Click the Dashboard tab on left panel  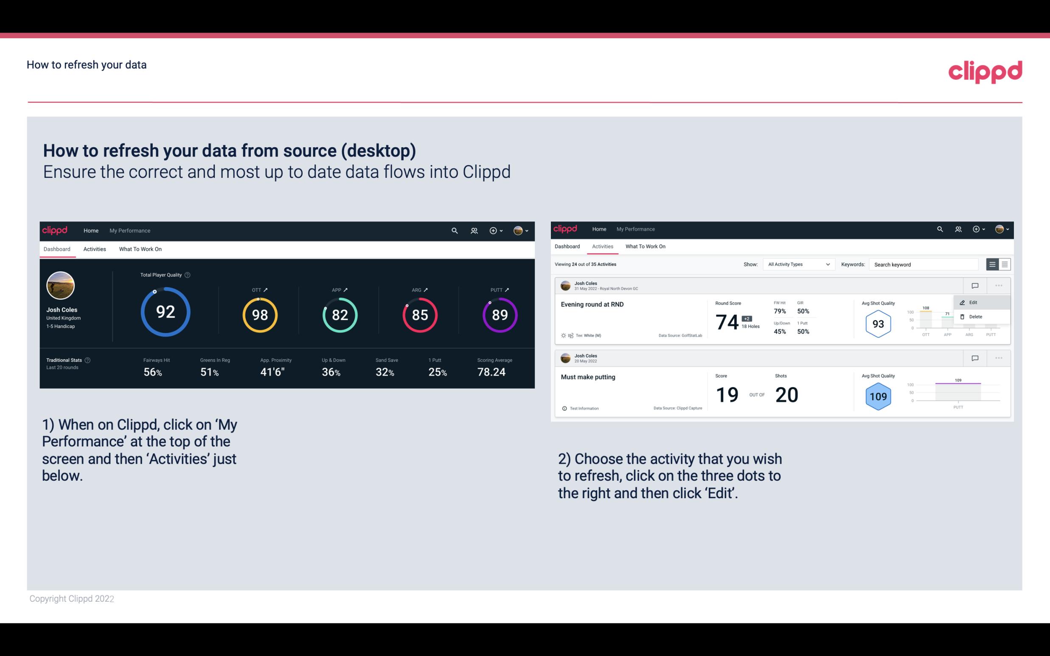pos(57,249)
